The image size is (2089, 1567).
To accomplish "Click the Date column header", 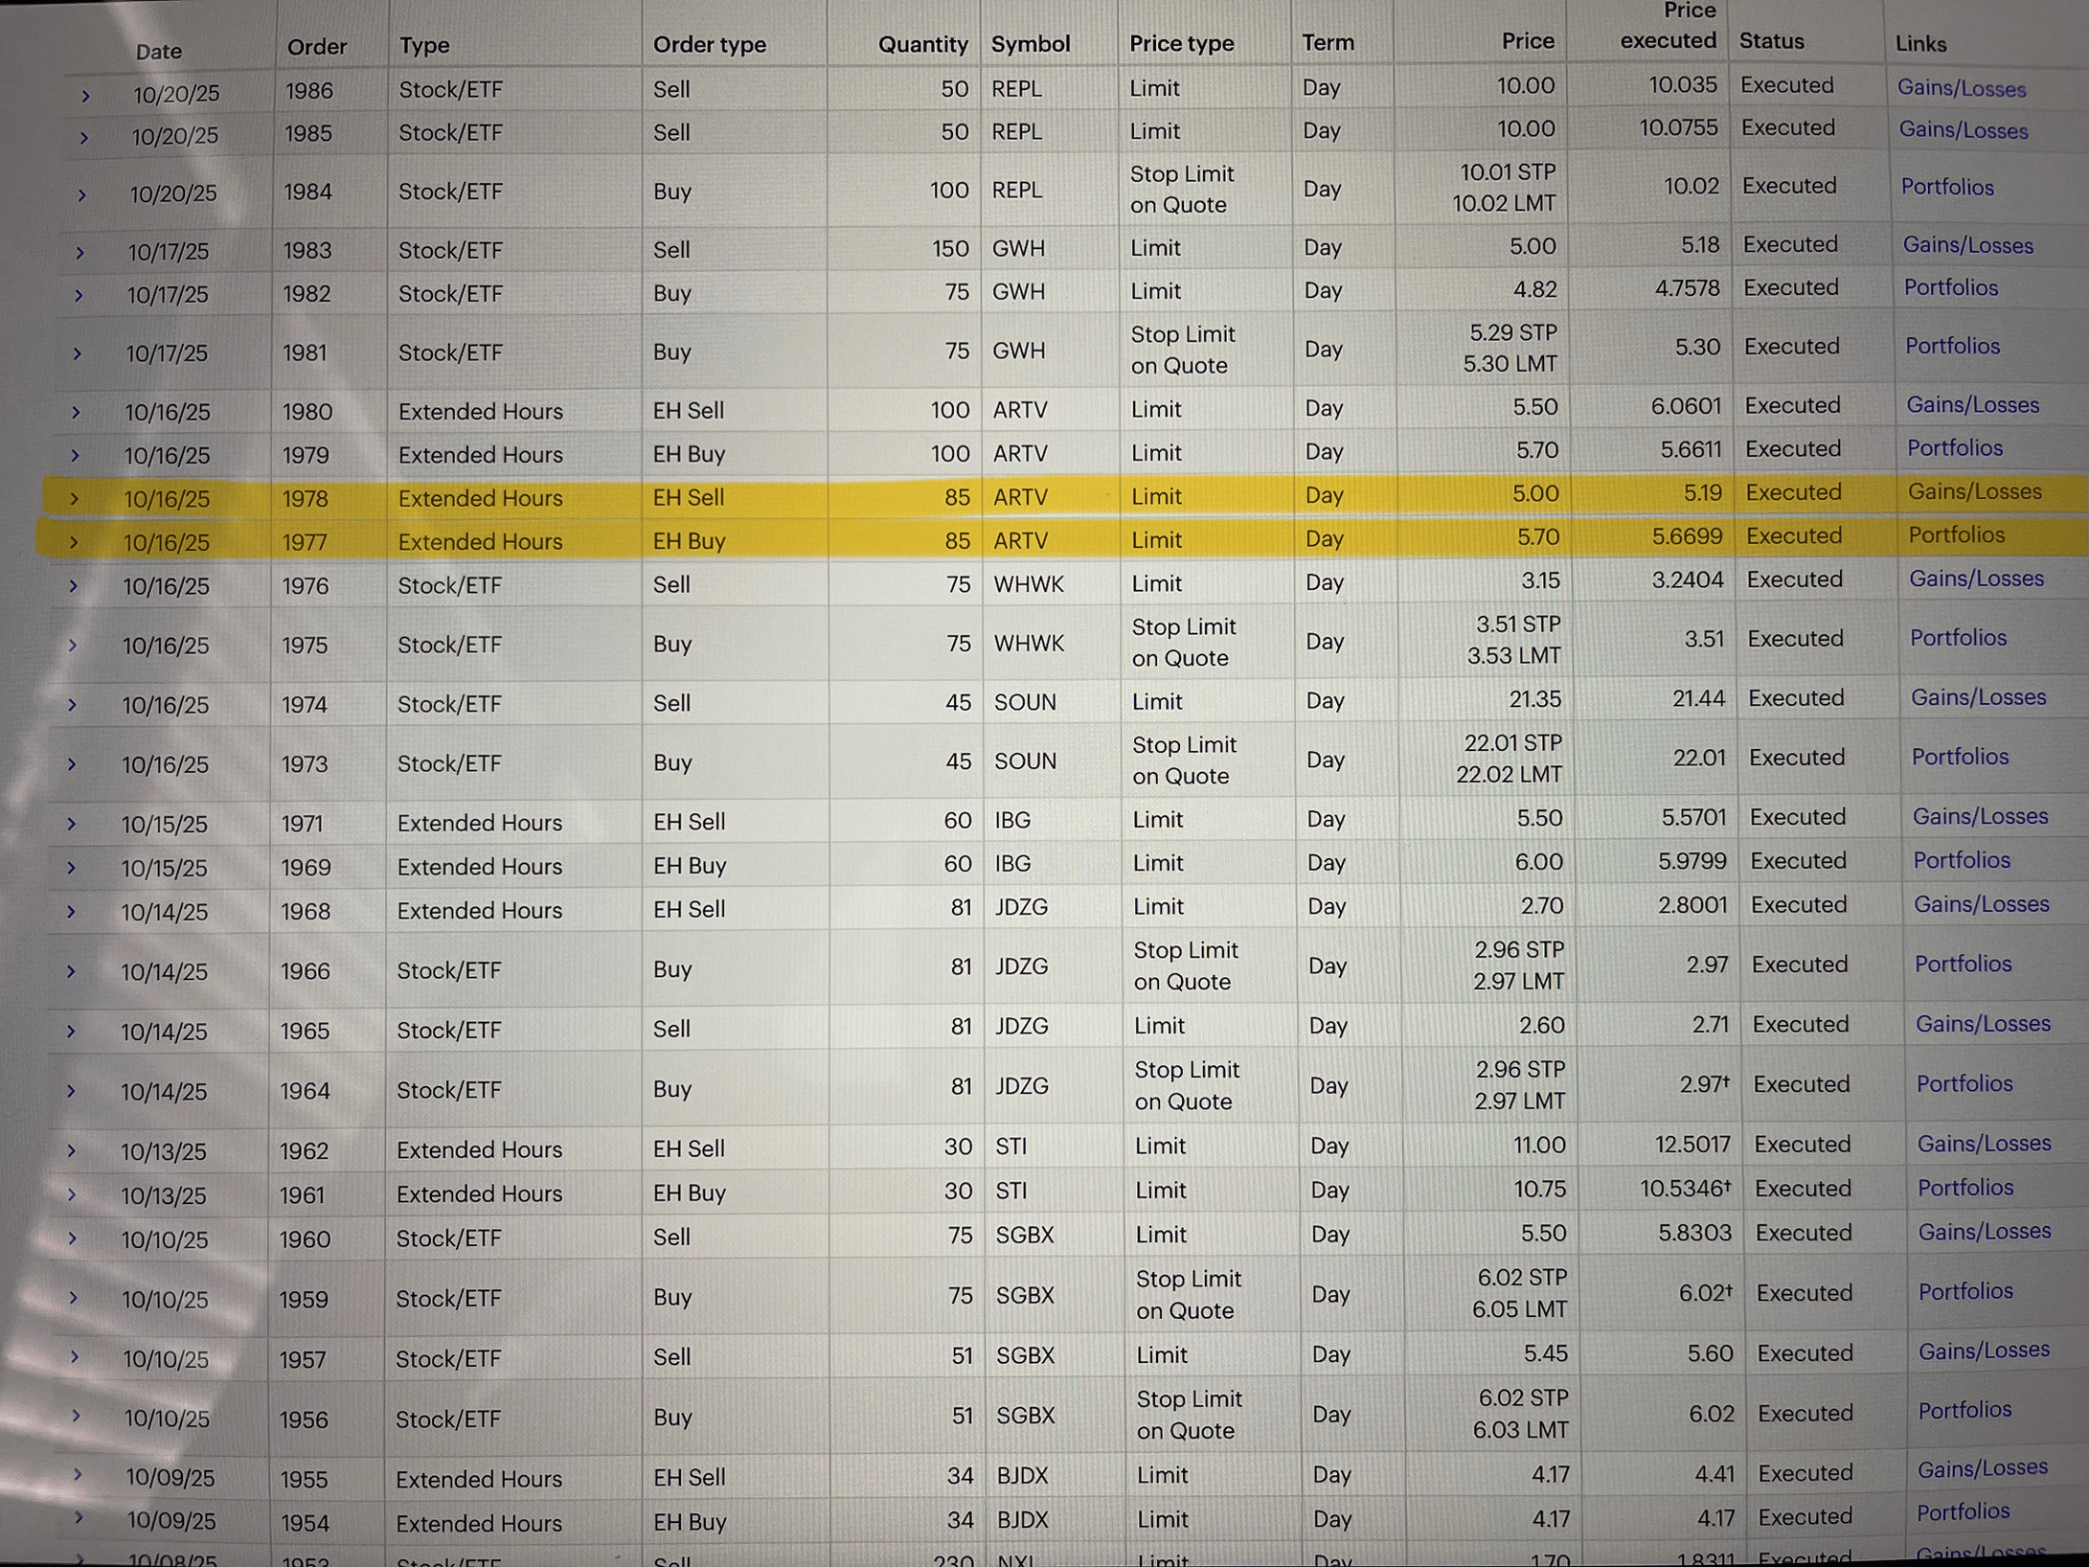I will [x=158, y=52].
